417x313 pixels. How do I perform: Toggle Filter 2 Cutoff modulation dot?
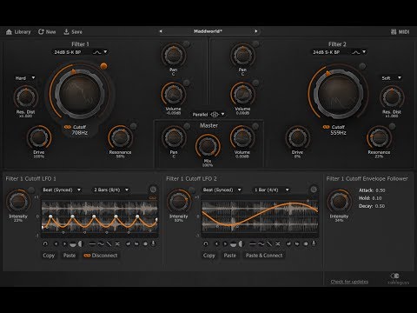(362, 66)
